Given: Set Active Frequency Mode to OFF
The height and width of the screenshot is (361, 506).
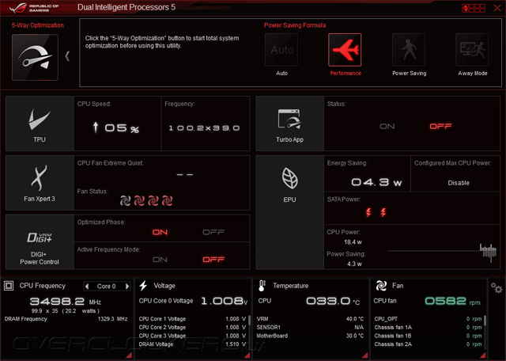Looking at the screenshot, I should pyautogui.click(x=213, y=260).
